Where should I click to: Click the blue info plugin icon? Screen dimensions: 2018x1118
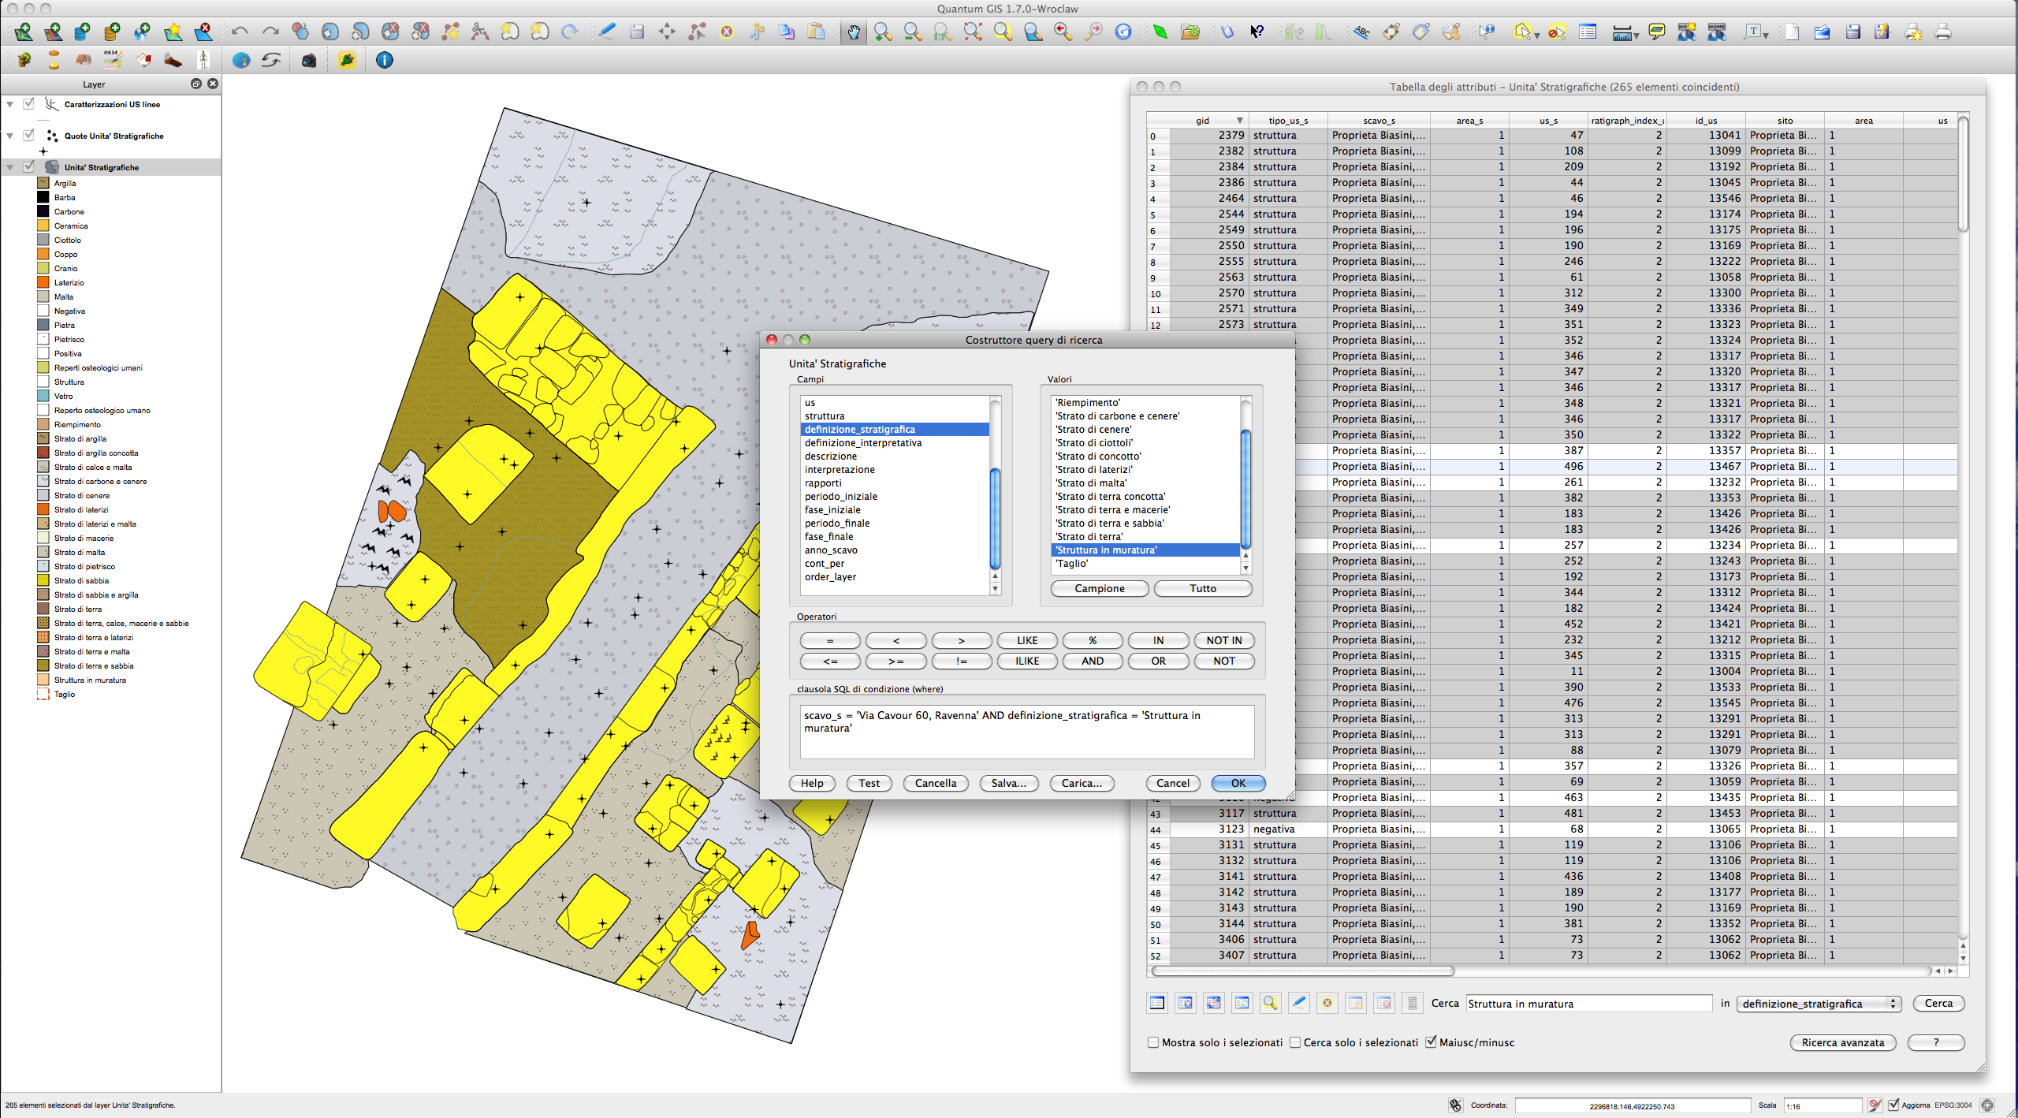384,60
